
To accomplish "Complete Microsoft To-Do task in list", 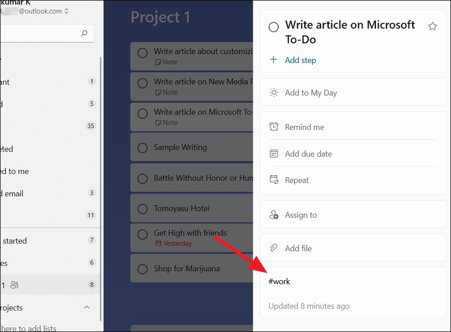I will 142,113.
